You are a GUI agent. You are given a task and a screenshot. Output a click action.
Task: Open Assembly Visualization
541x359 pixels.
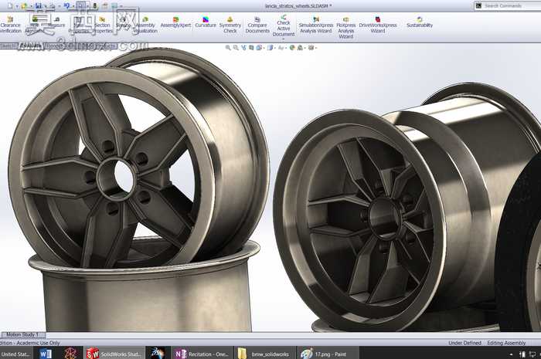[145, 25]
